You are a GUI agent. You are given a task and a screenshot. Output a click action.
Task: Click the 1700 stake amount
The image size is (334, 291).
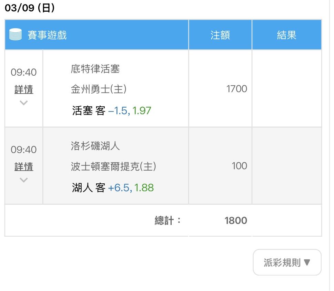(237, 89)
